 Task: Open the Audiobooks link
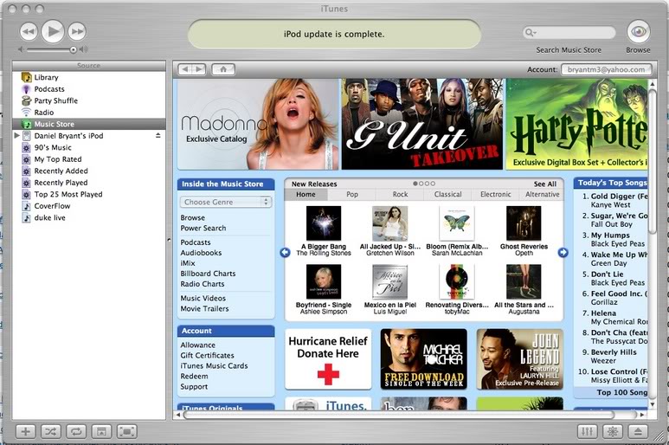point(201,253)
